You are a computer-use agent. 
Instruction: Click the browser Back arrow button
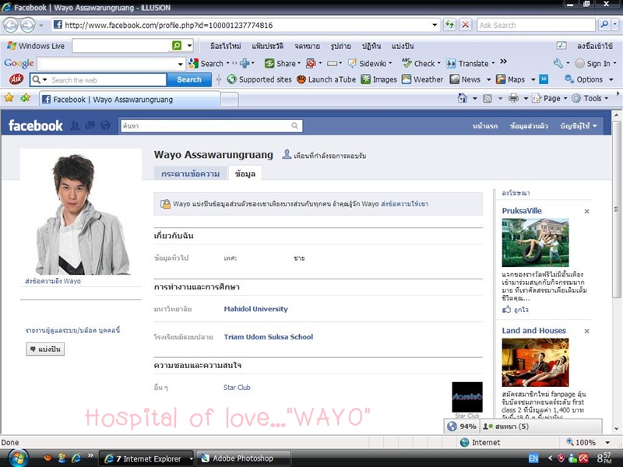point(11,26)
